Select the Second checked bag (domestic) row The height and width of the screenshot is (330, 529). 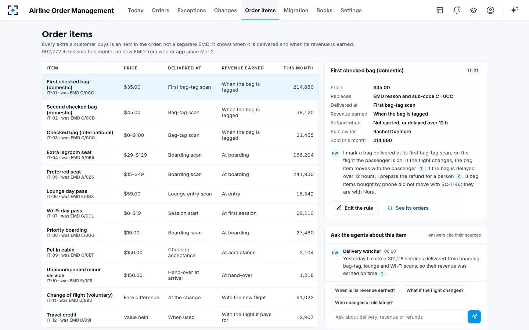click(180, 113)
